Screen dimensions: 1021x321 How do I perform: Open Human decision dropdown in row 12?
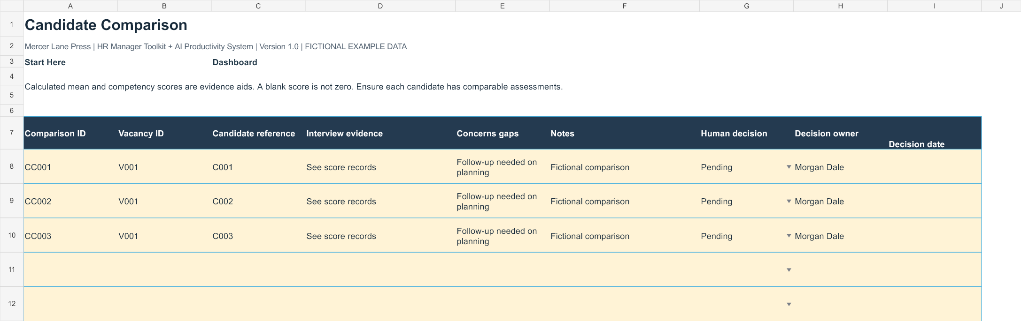789,304
